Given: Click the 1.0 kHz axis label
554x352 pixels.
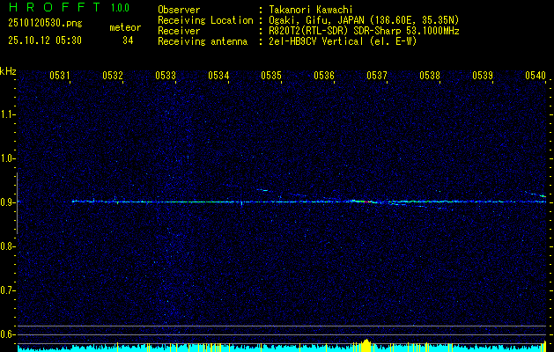Looking at the screenshot, I should [x=6, y=158].
